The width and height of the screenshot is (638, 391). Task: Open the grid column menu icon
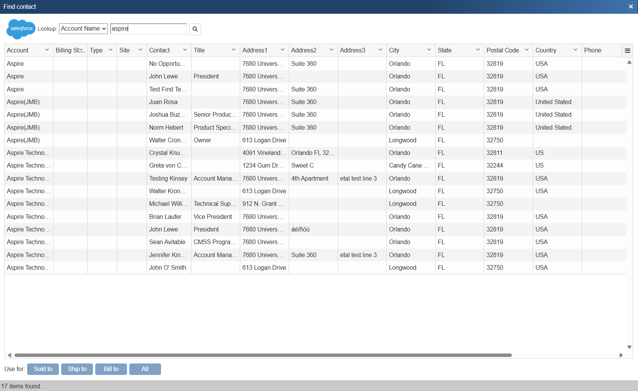coord(627,51)
